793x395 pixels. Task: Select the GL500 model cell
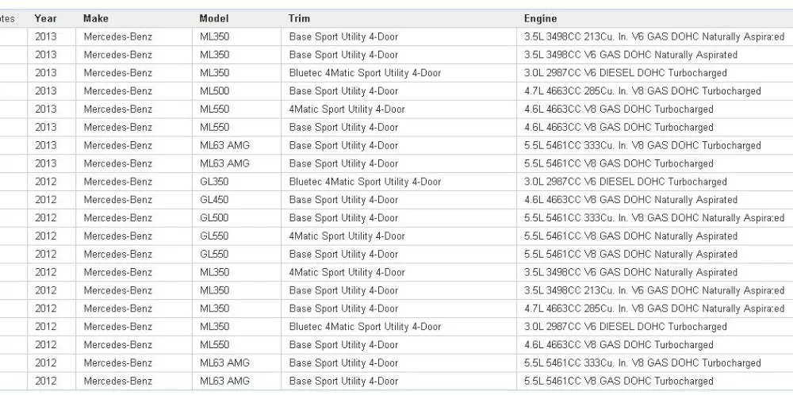(236, 218)
